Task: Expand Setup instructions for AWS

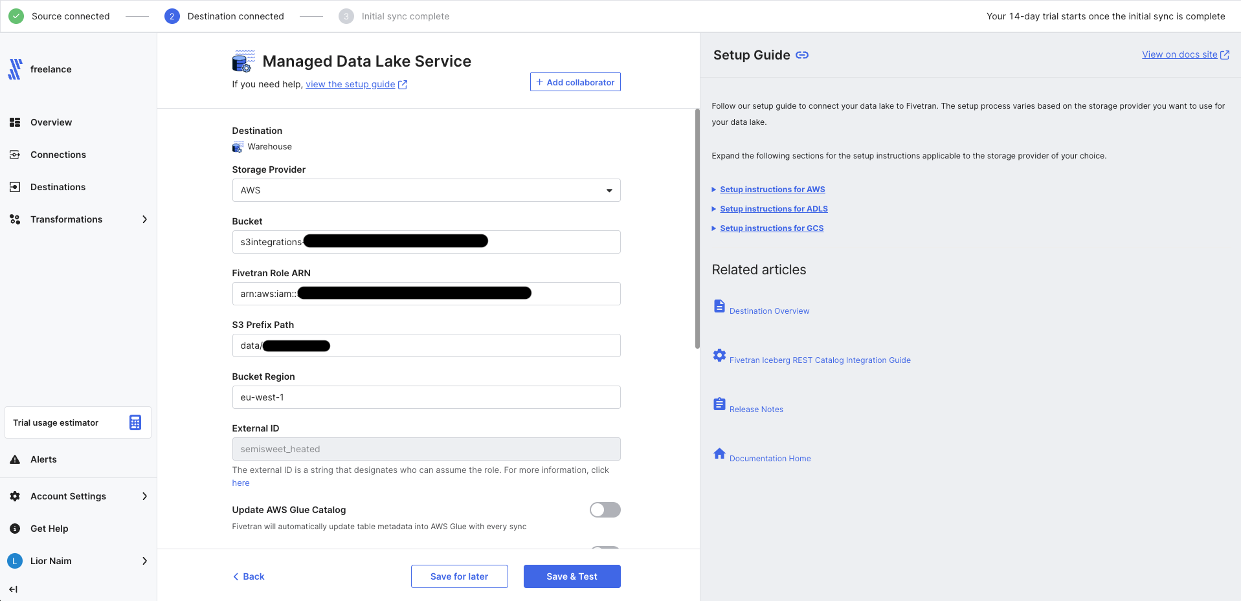Action: [x=772, y=190]
